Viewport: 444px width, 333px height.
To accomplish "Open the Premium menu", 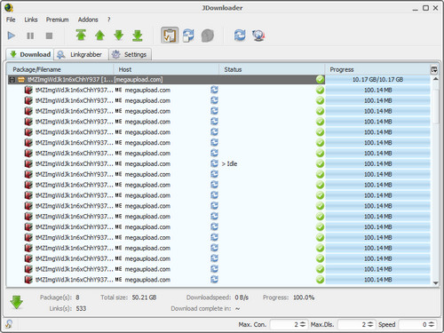I will pos(57,20).
